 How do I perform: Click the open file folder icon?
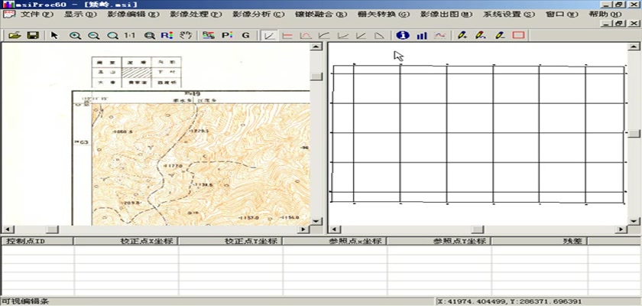click(x=13, y=35)
